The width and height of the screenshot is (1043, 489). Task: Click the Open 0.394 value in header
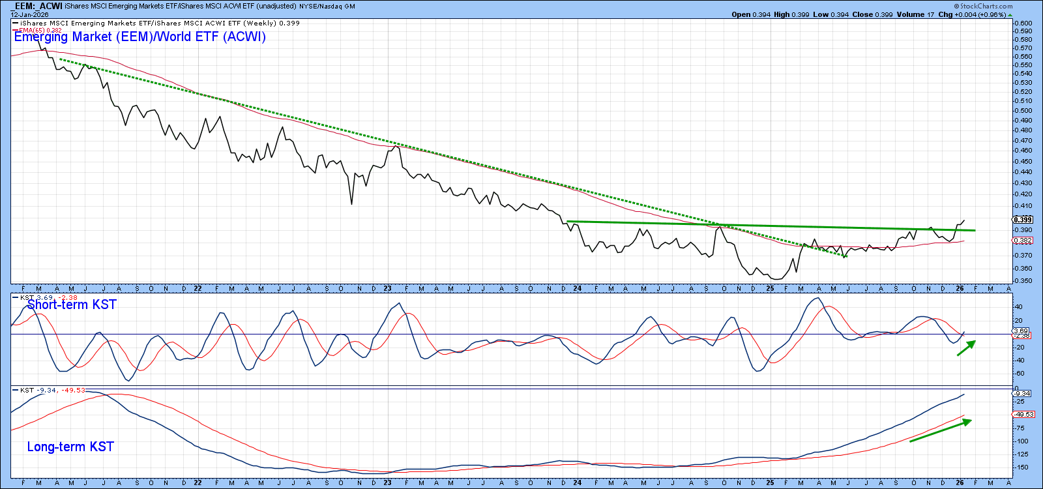coord(751,14)
